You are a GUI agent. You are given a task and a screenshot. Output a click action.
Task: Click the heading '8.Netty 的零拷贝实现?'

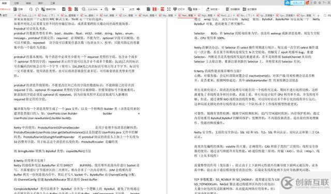coord(29,160)
